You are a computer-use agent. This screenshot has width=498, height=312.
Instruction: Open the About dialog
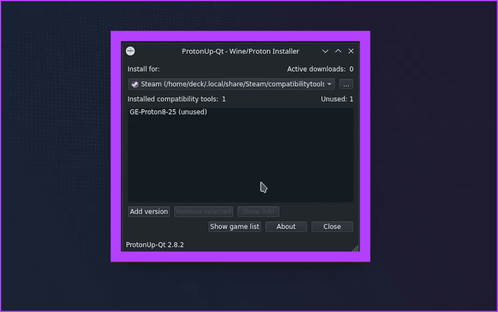pyautogui.click(x=286, y=226)
